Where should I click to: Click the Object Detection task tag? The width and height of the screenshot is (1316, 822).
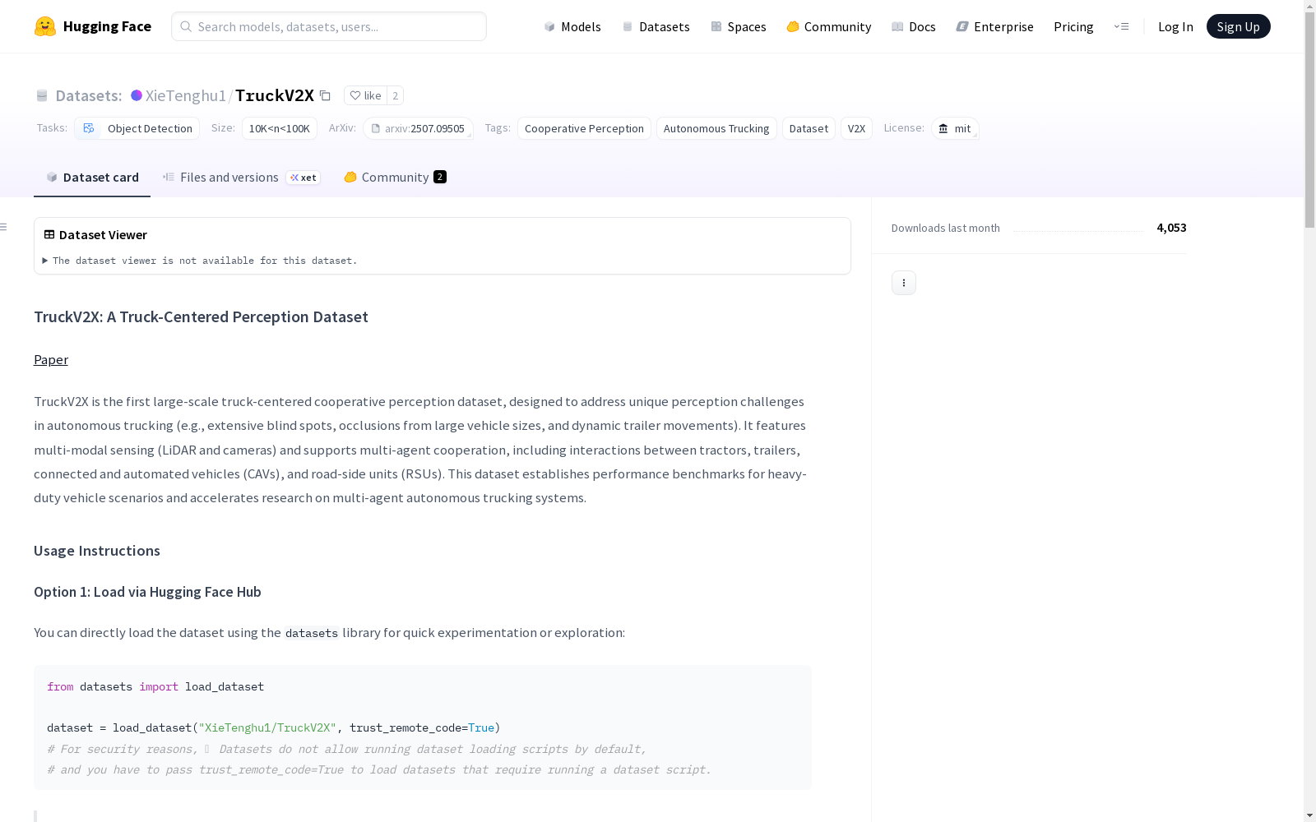[137, 128]
